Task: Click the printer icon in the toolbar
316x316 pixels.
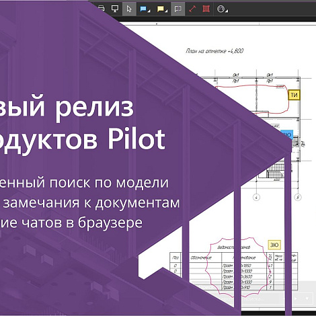Action: [102, 9]
